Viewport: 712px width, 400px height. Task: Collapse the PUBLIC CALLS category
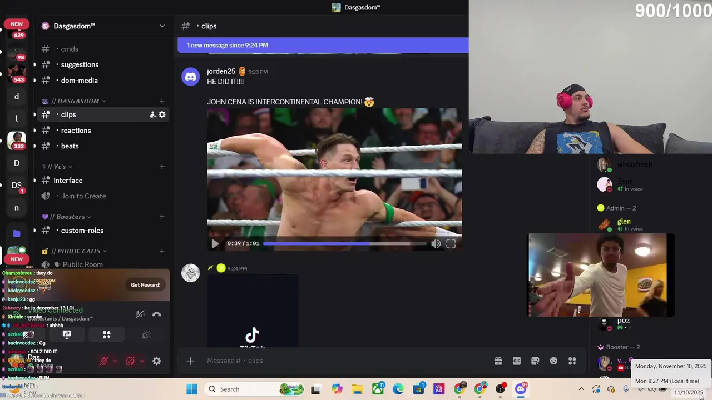click(x=75, y=251)
